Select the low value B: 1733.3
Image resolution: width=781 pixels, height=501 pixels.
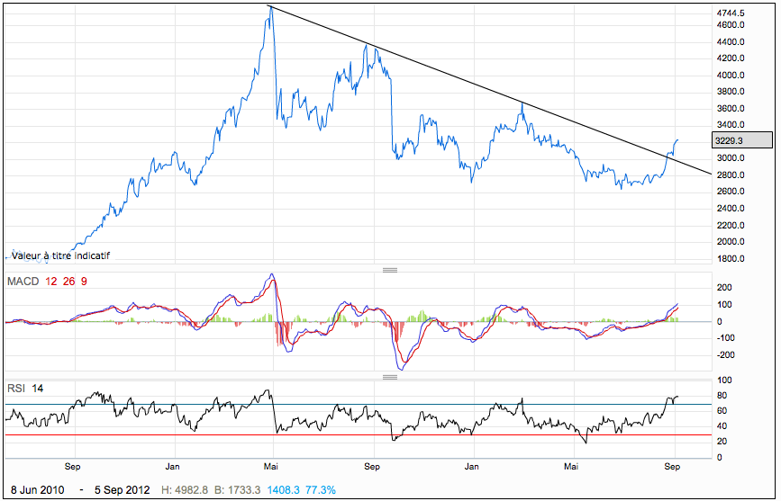tap(237, 490)
